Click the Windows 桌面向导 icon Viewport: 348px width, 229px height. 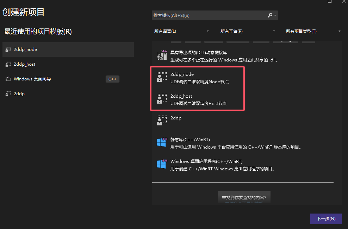8,79
